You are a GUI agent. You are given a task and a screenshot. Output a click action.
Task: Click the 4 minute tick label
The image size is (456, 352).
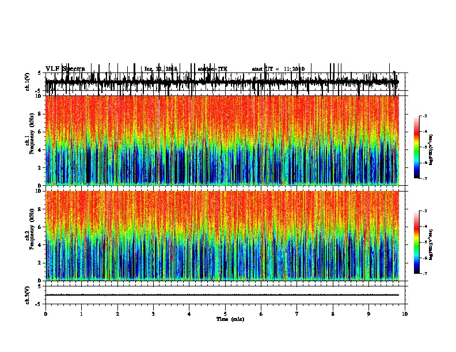pos(189,314)
